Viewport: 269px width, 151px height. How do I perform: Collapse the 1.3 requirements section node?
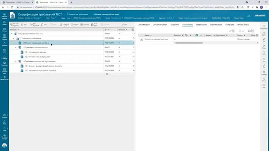(x=16, y=61)
